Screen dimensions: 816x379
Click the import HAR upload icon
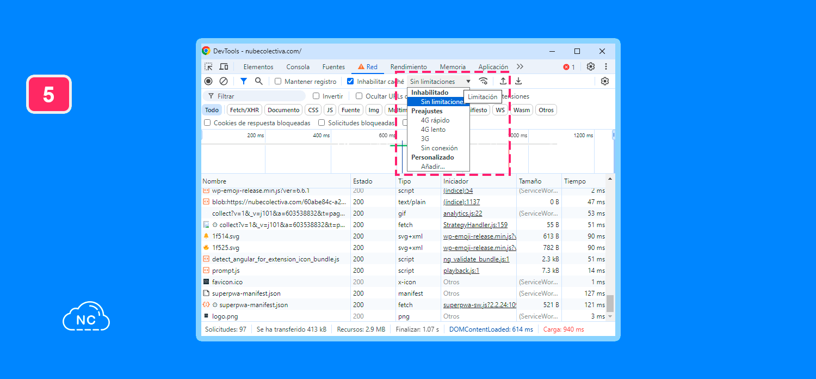(503, 81)
